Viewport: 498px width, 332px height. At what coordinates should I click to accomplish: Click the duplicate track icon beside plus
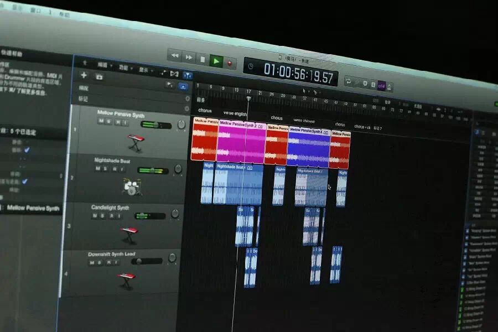pyautogui.click(x=99, y=77)
